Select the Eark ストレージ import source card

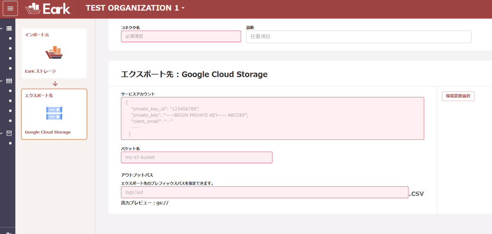point(54,53)
